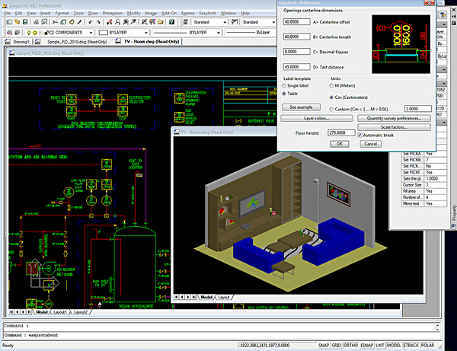
Task: Click the second layer tools icon
Action: [x=18, y=32]
